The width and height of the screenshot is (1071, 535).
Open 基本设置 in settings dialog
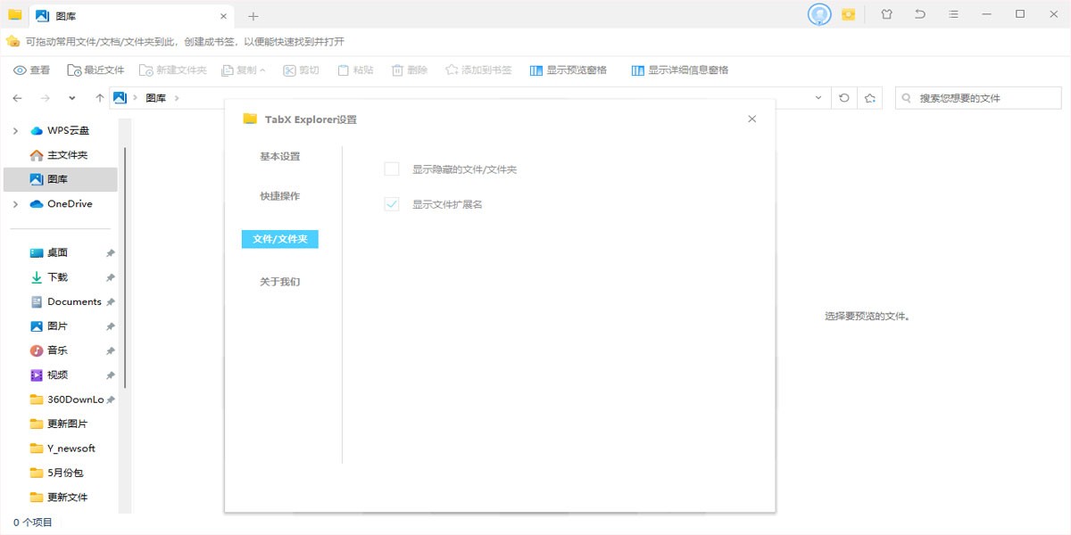[x=280, y=157]
